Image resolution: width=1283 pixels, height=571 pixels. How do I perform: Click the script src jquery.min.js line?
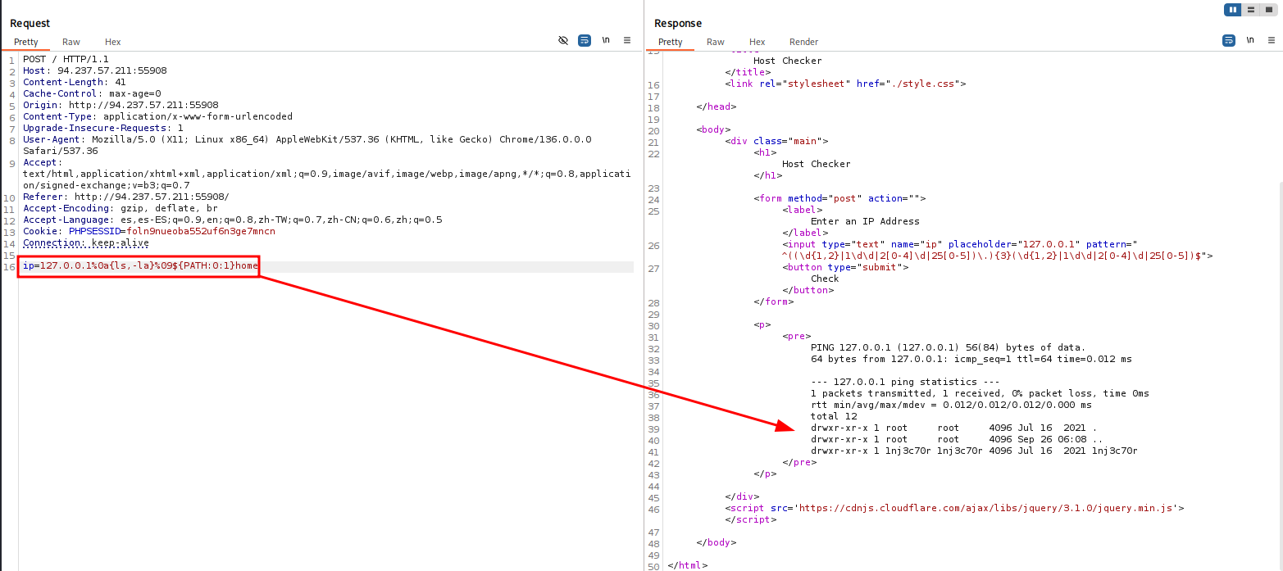click(x=954, y=508)
